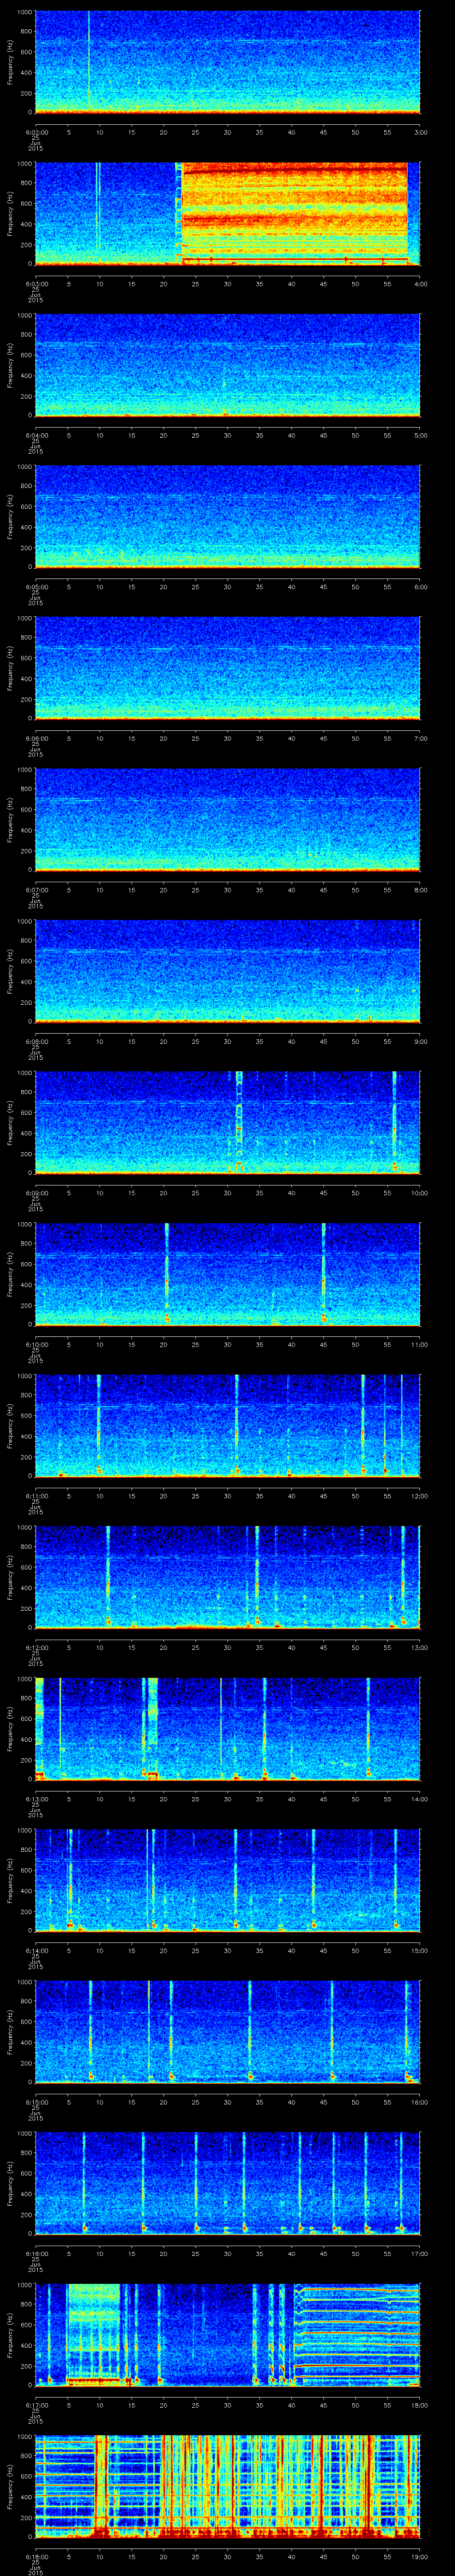This screenshot has height=2576, width=455.
Task: Click the 6:07:00 start time label
Action: click(36, 890)
